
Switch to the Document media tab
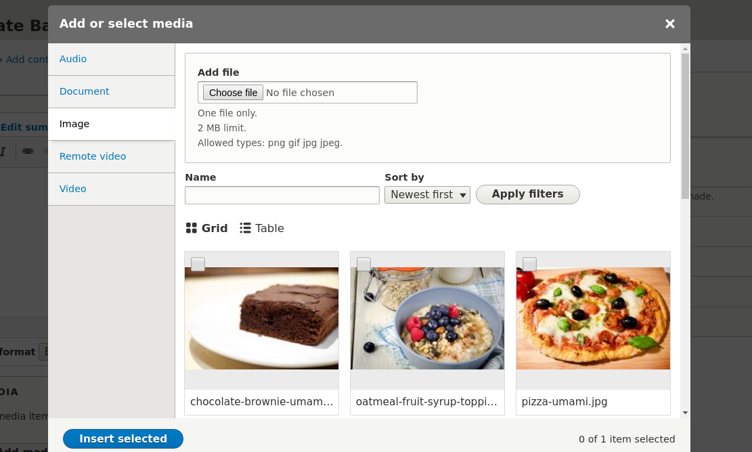click(x=85, y=91)
